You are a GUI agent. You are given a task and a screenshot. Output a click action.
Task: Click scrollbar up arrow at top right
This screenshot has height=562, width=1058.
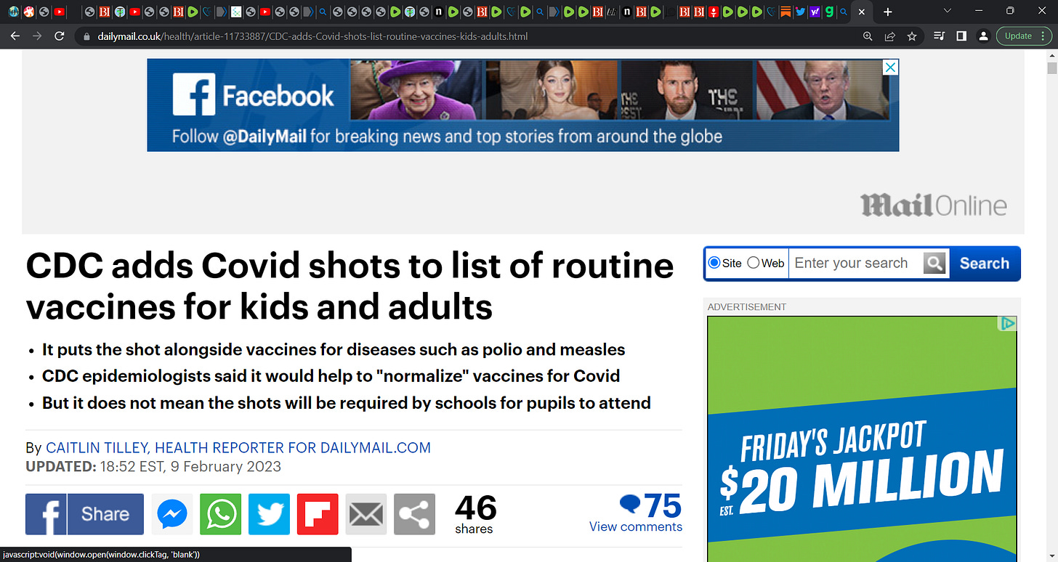(1051, 54)
